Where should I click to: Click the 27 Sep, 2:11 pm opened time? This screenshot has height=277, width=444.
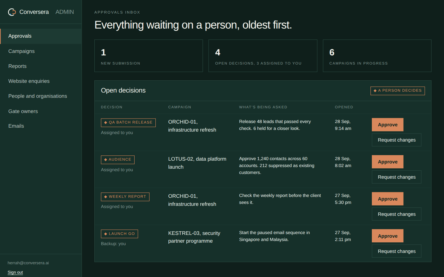343,236
